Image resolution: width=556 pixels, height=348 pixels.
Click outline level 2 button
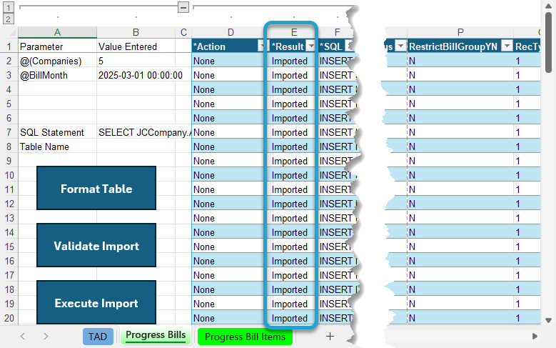click(9, 19)
